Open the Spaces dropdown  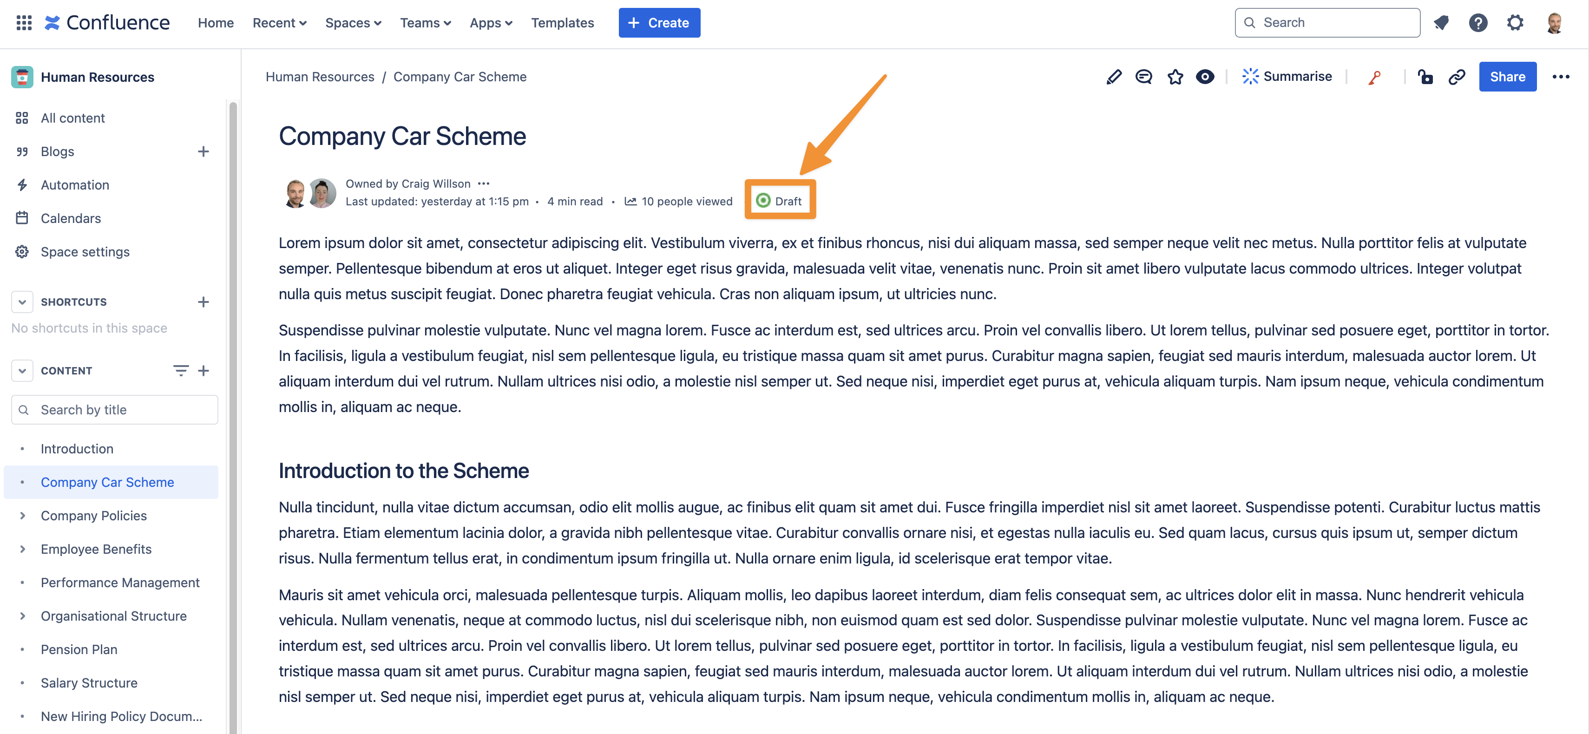point(353,23)
